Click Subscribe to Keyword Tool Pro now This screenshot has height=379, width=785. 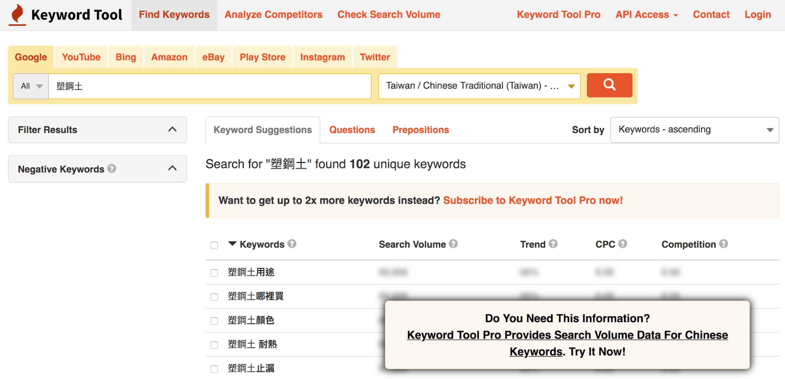tap(533, 200)
